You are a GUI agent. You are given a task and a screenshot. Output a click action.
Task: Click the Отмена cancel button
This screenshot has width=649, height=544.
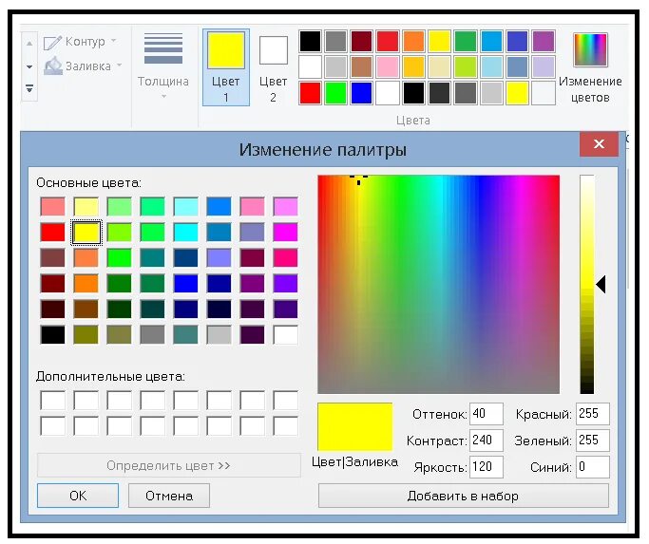[x=169, y=496]
